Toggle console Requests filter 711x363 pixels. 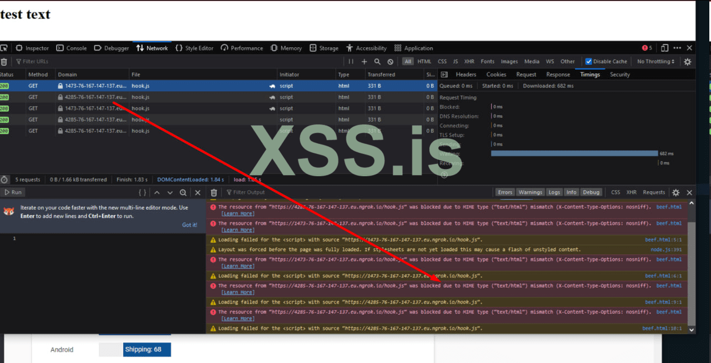(x=654, y=192)
